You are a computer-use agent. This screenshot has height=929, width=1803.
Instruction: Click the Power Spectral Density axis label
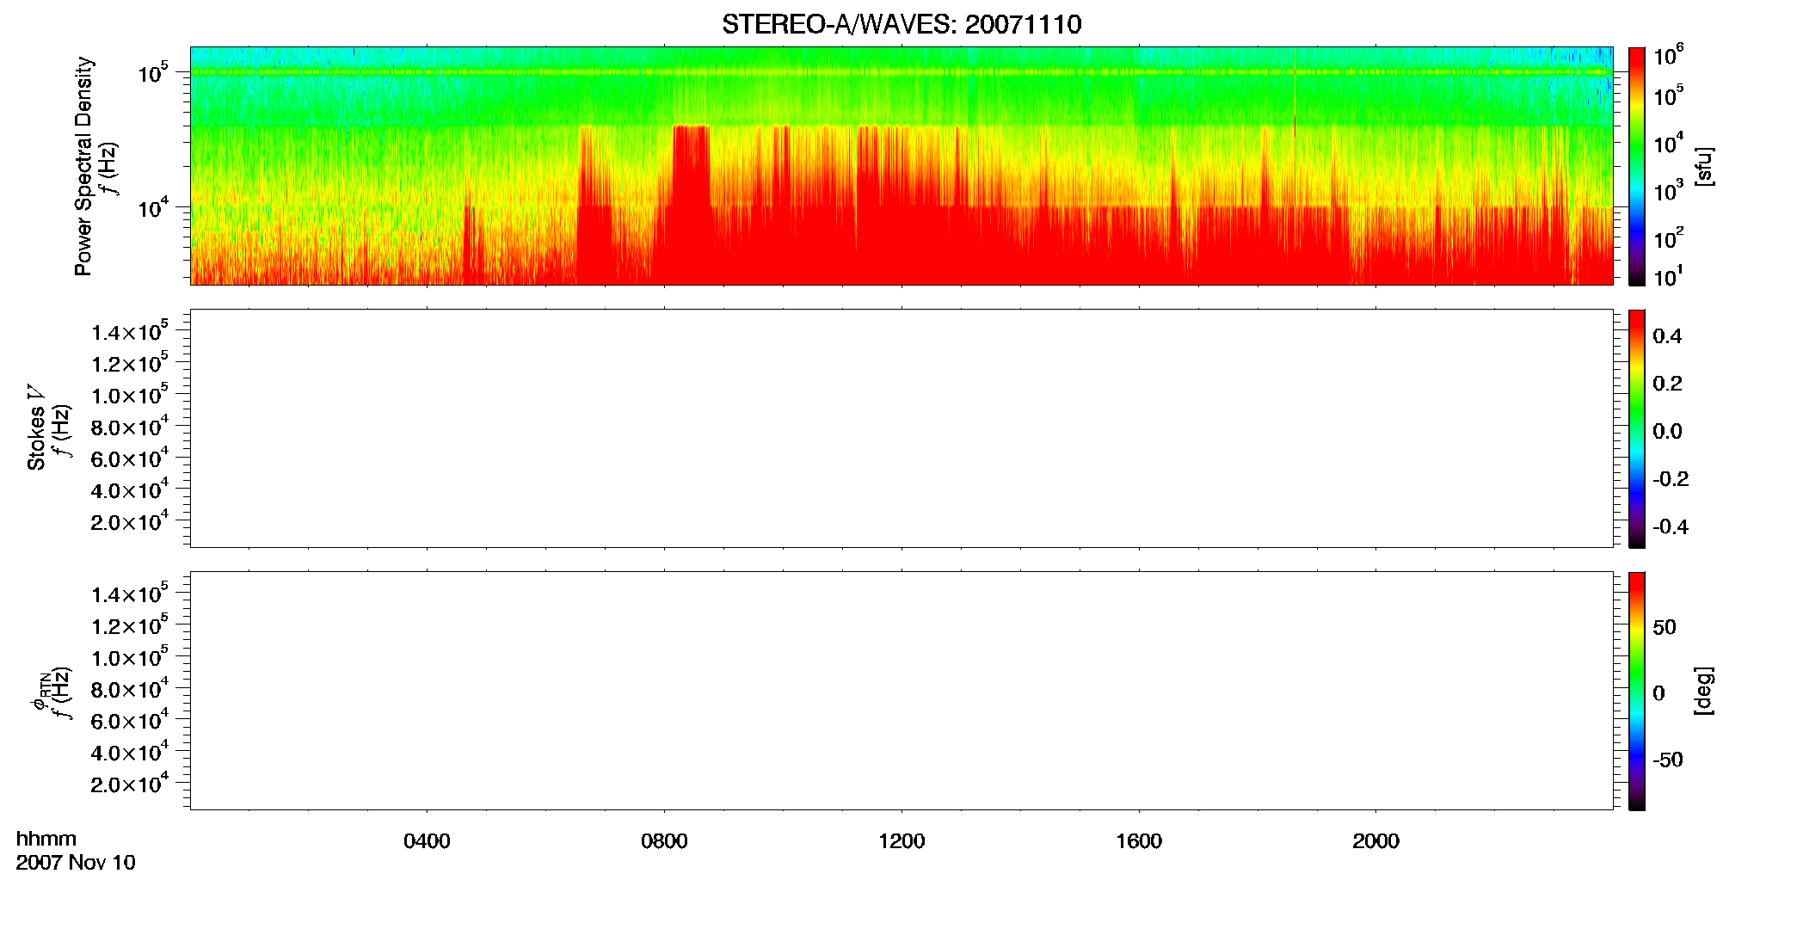tap(83, 166)
